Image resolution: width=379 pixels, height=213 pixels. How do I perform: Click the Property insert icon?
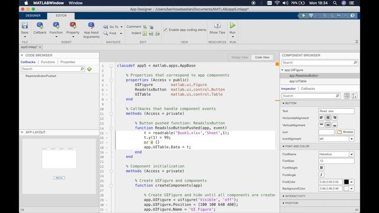[x=73, y=25]
